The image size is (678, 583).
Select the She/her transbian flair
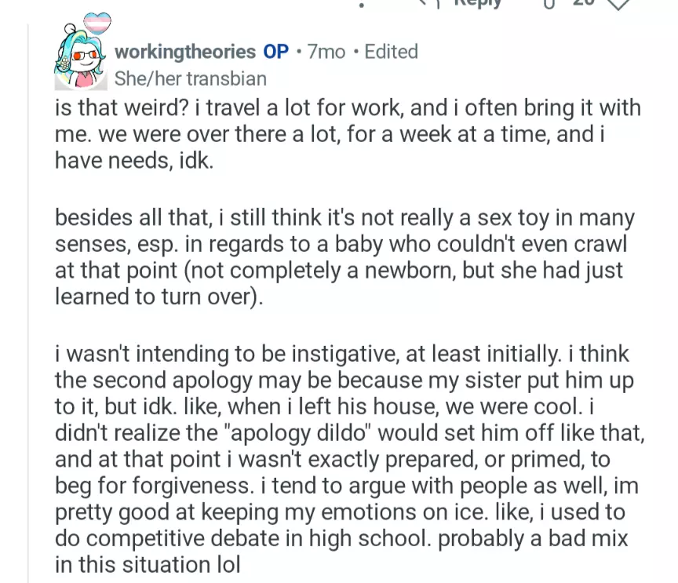pos(190,78)
